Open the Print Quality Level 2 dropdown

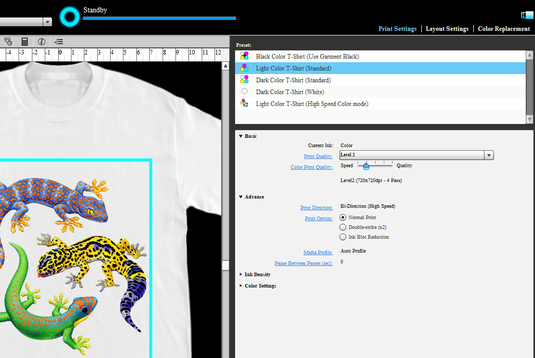click(x=489, y=155)
